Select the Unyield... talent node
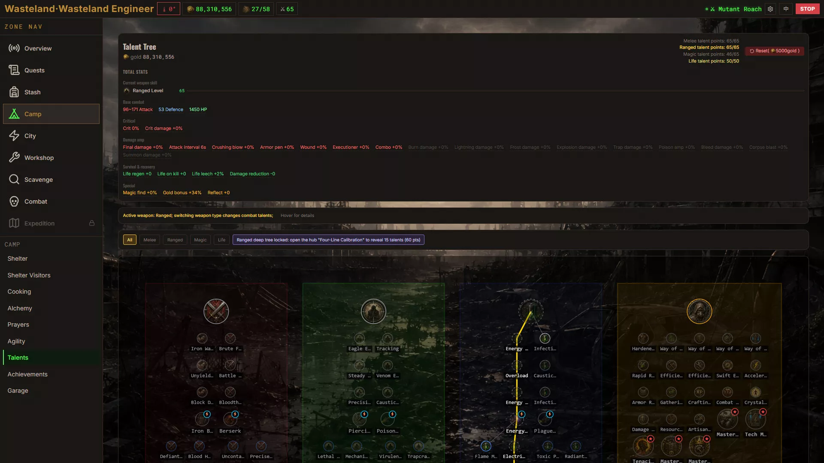Image resolution: width=824 pixels, height=463 pixels. point(202,365)
